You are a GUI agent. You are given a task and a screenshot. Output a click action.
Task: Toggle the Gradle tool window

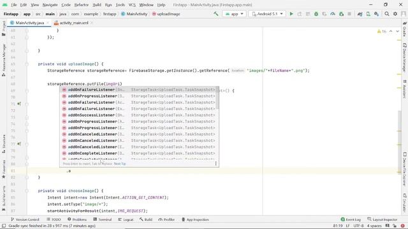coord(404,29)
